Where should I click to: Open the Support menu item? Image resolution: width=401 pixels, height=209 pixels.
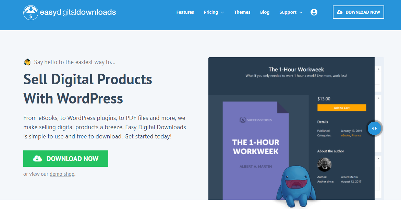[x=288, y=12]
